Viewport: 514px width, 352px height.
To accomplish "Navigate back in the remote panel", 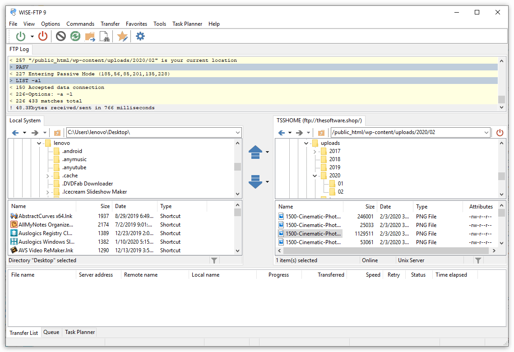I will tap(281, 132).
